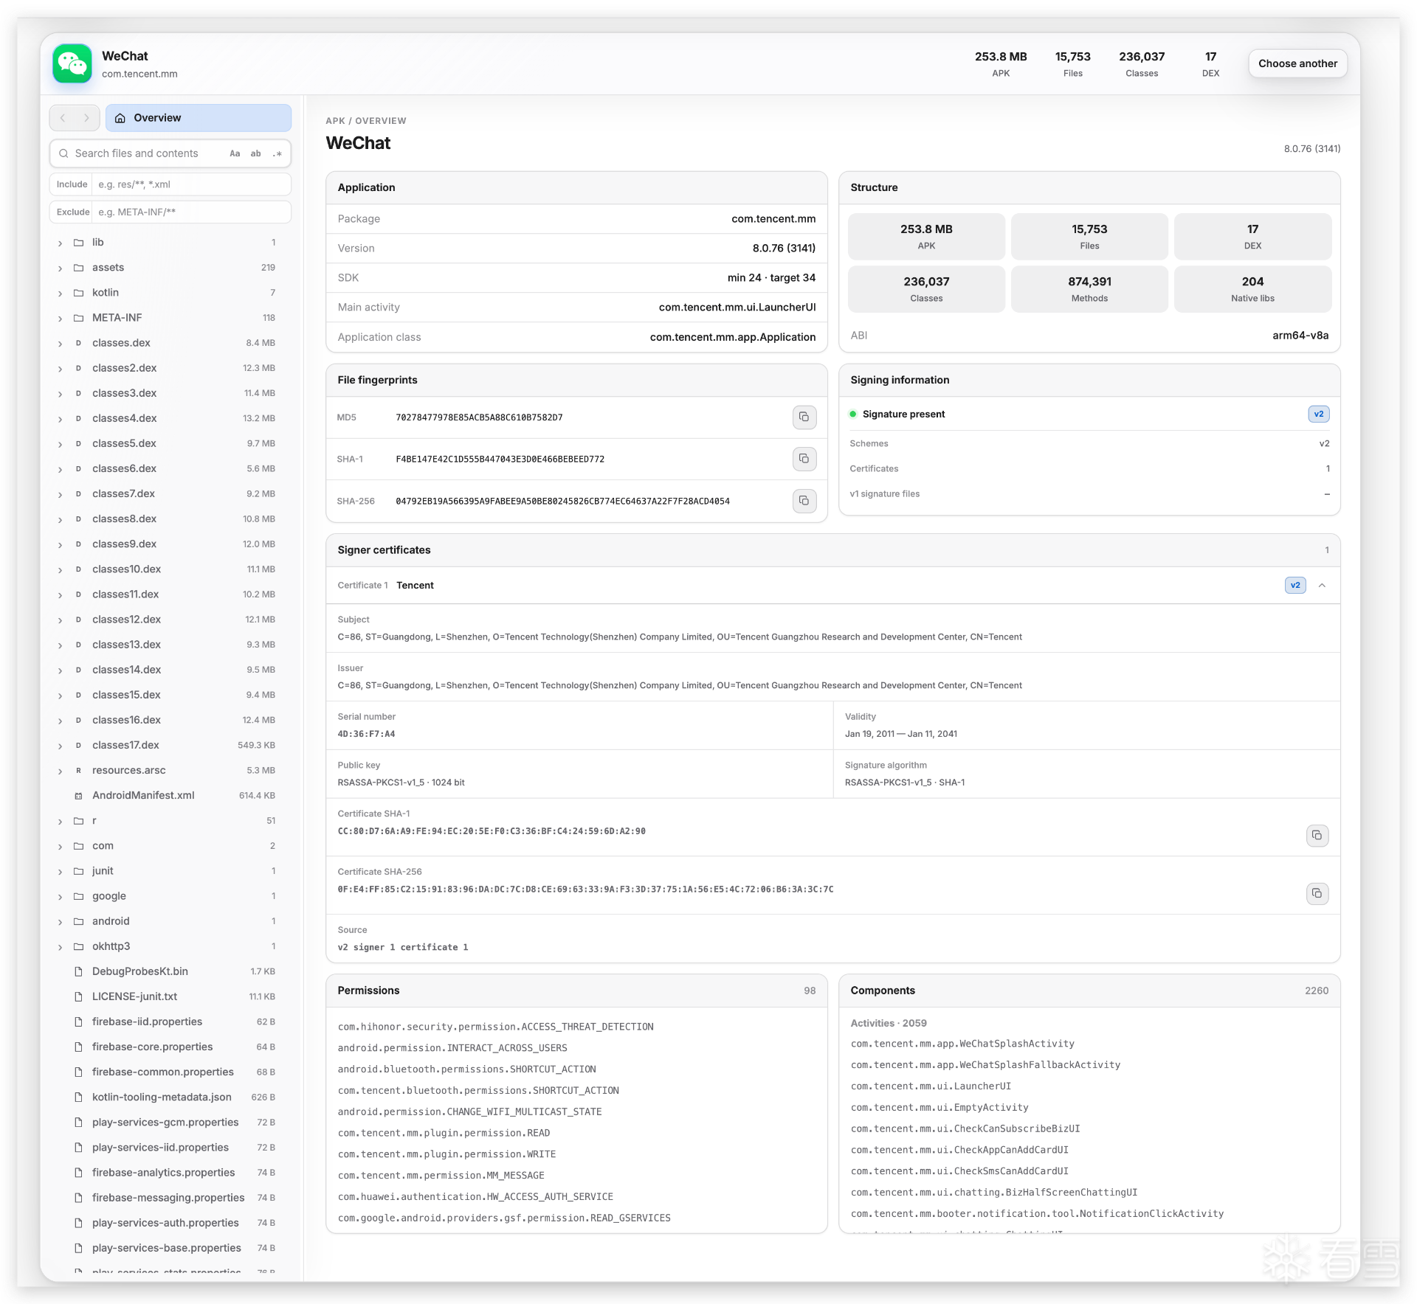1417x1304 pixels.
Task: Click the v2 badge on Certificate 1
Action: (1295, 586)
